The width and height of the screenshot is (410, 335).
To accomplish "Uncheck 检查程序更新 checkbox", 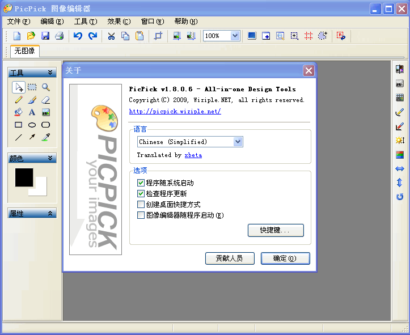I will (141, 193).
